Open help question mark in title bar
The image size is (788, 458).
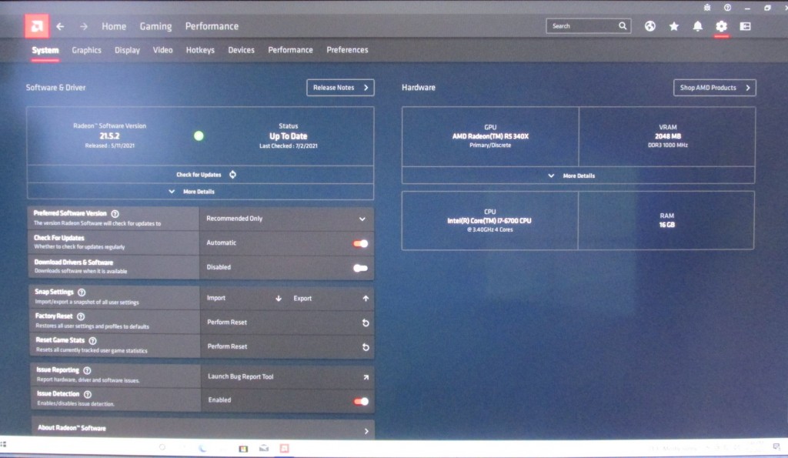tap(727, 8)
